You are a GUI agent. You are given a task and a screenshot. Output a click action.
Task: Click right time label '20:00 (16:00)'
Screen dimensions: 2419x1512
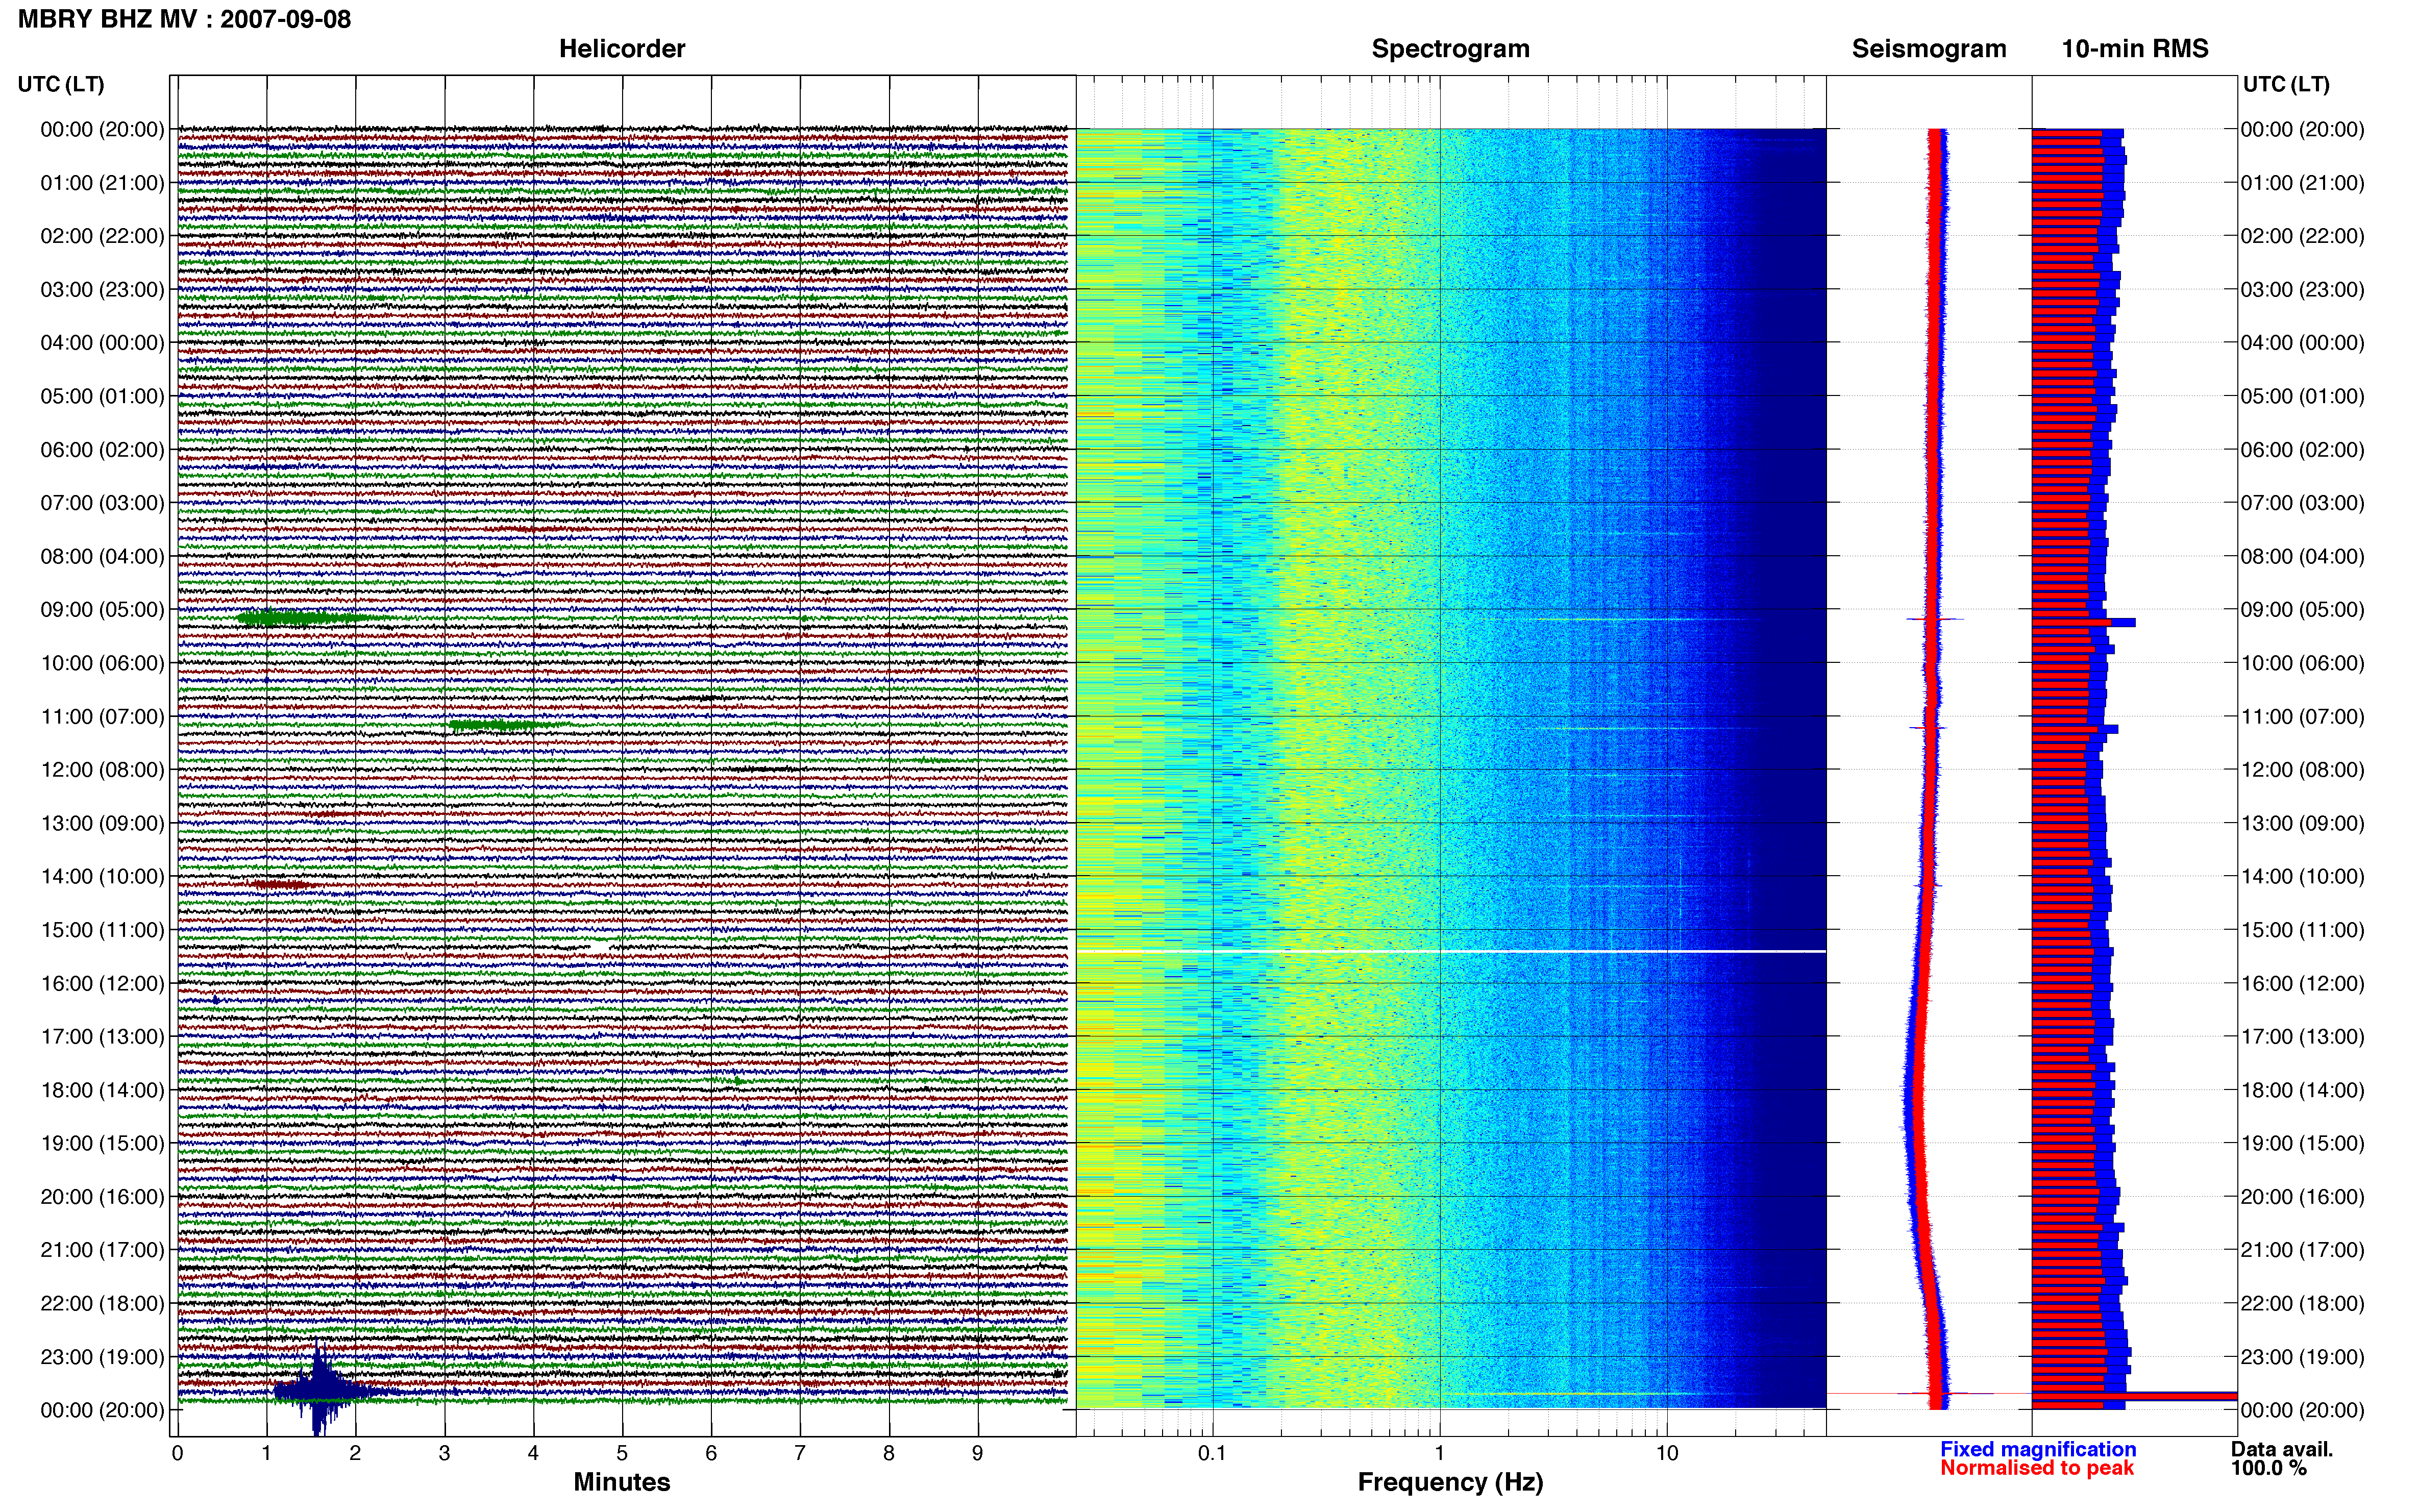[2302, 1197]
